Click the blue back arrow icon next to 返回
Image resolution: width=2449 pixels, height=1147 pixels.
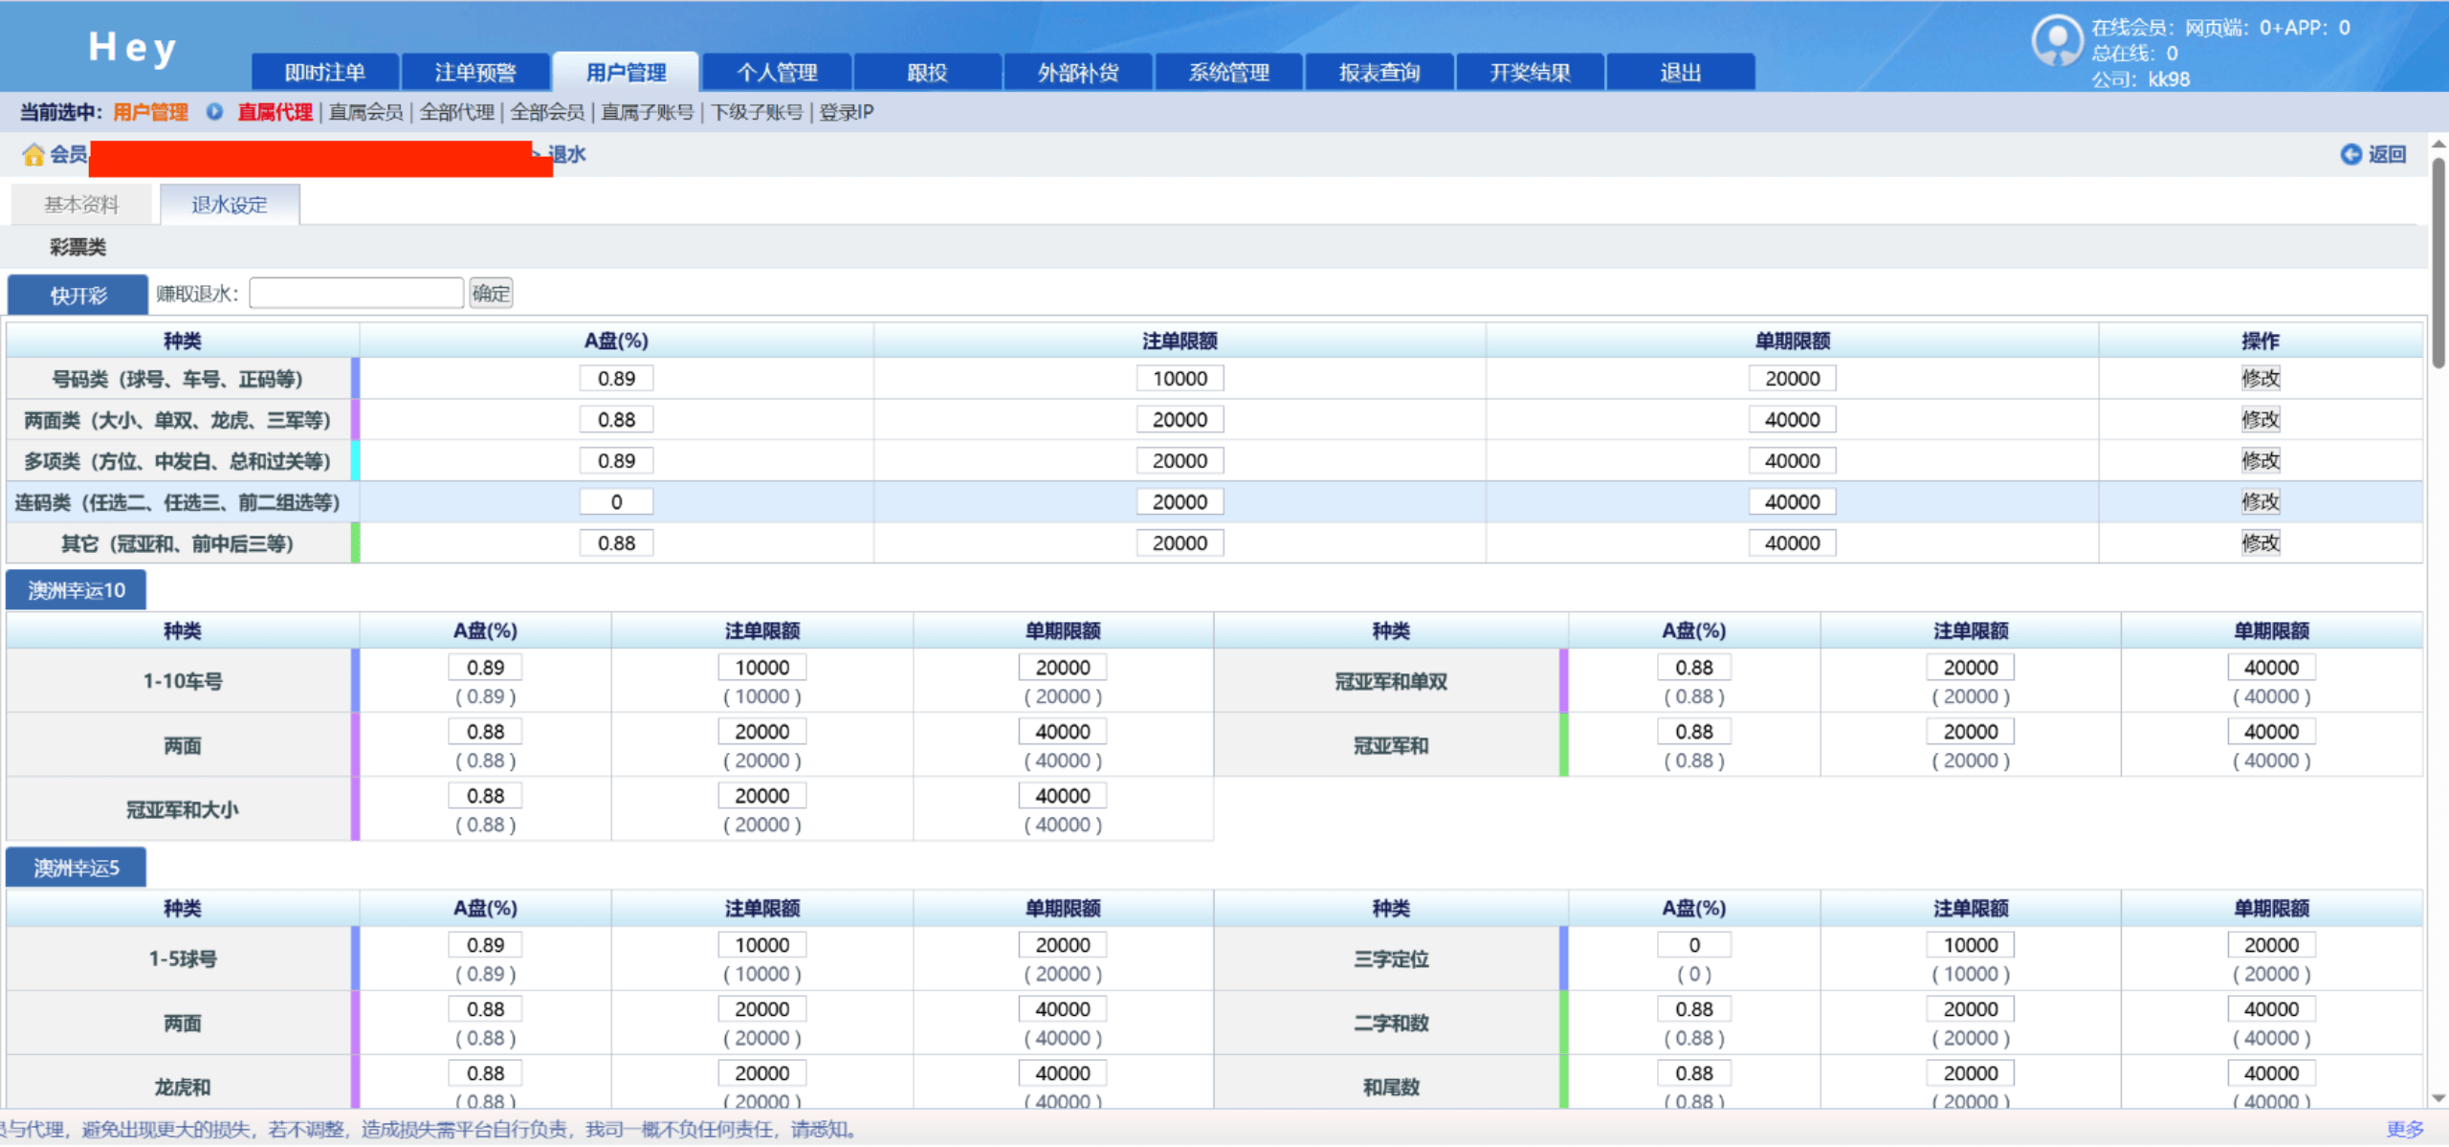pyautogui.click(x=2350, y=154)
